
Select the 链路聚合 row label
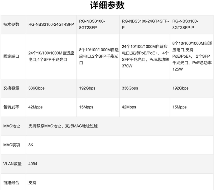click(x=11, y=183)
